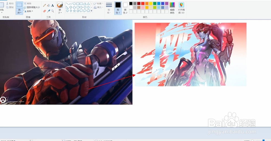Screen dimensions: 271x141
Task: Pick the purple color swatch
Action: (x=167, y=4)
